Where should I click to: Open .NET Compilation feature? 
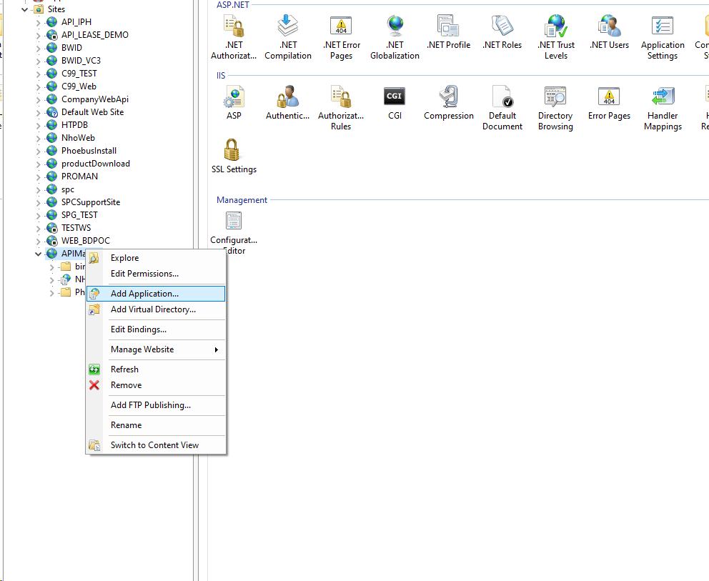coord(288,38)
